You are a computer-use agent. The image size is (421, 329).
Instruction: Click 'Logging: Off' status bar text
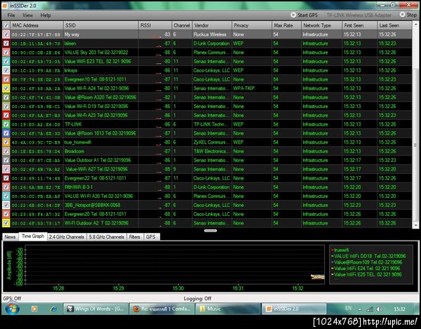point(197,298)
